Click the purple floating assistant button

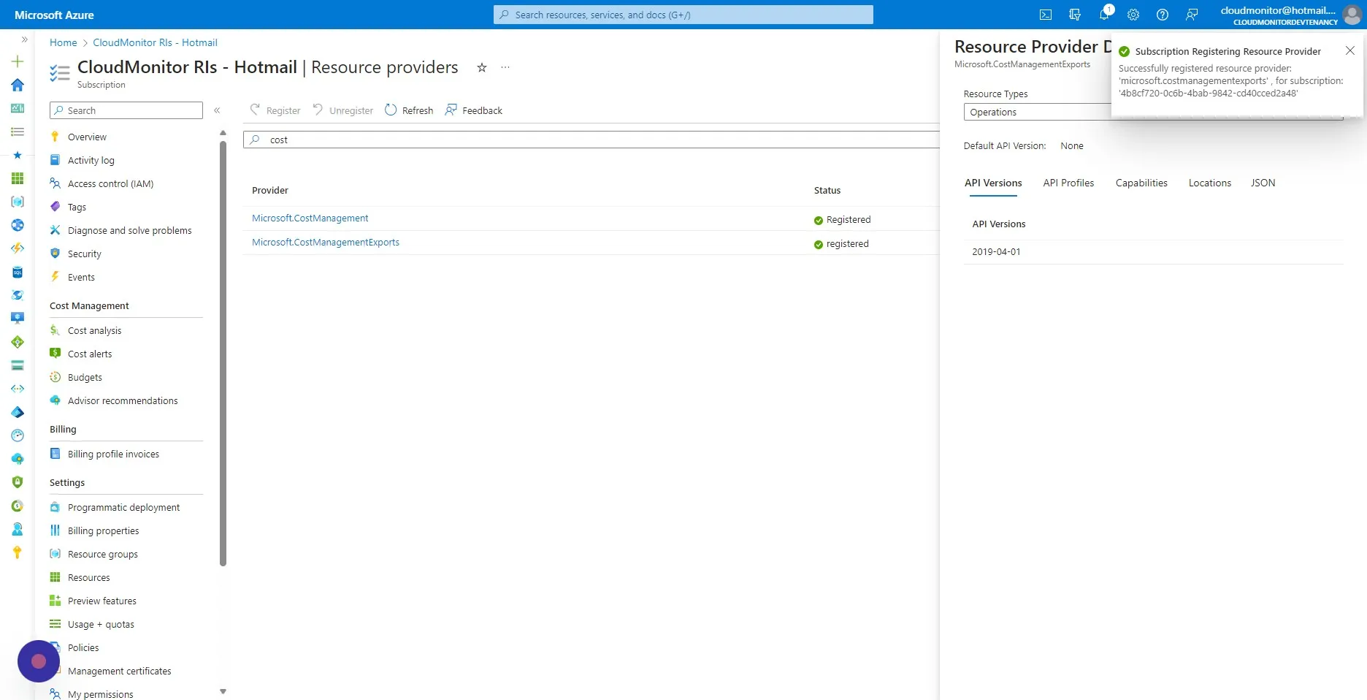(39, 661)
